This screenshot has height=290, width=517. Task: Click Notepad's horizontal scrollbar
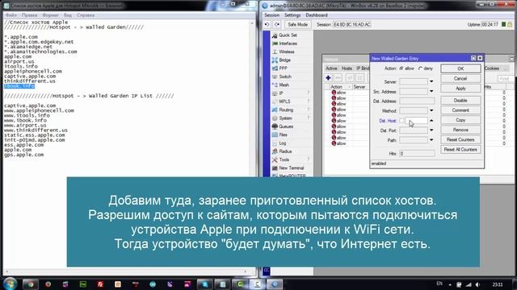click(x=126, y=272)
